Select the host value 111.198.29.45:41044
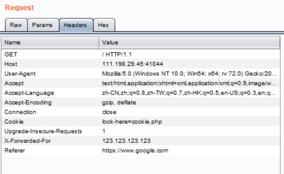This screenshot has height=174, width=284. [x=189, y=64]
